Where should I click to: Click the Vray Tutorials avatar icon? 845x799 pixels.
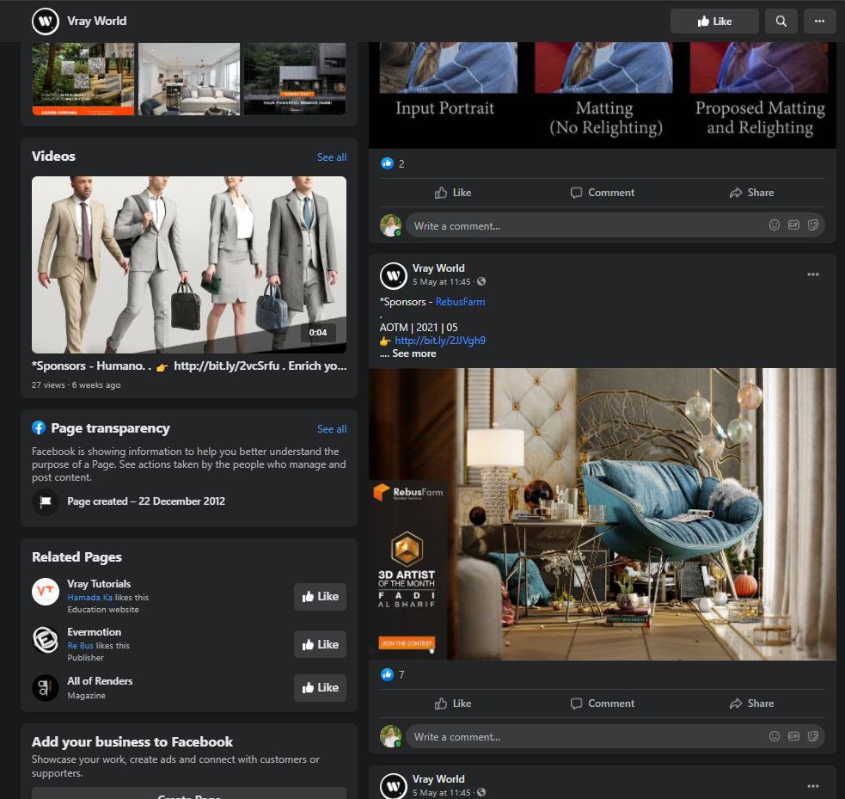[x=46, y=592]
